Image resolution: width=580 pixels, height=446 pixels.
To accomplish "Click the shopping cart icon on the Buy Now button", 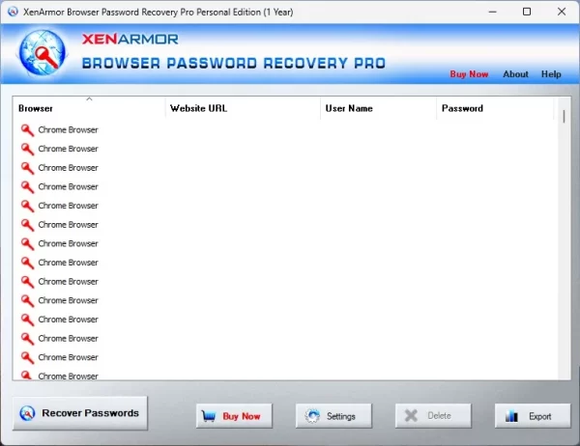I will [x=209, y=416].
